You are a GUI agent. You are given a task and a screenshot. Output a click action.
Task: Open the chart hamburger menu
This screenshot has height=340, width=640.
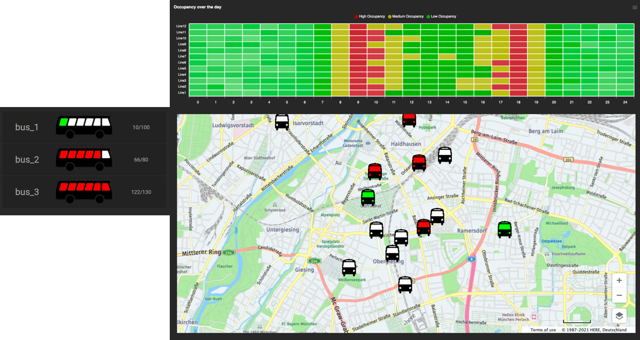point(635,7)
